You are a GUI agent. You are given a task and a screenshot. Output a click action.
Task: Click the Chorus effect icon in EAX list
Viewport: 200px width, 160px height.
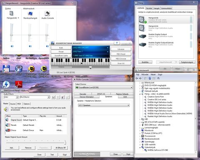pyautogui.click(x=8, y=130)
